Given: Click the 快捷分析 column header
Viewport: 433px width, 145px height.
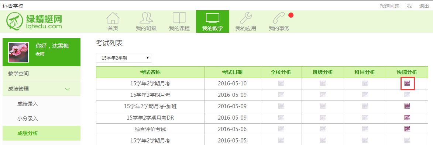Looking at the screenshot, I should pyautogui.click(x=407, y=72).
